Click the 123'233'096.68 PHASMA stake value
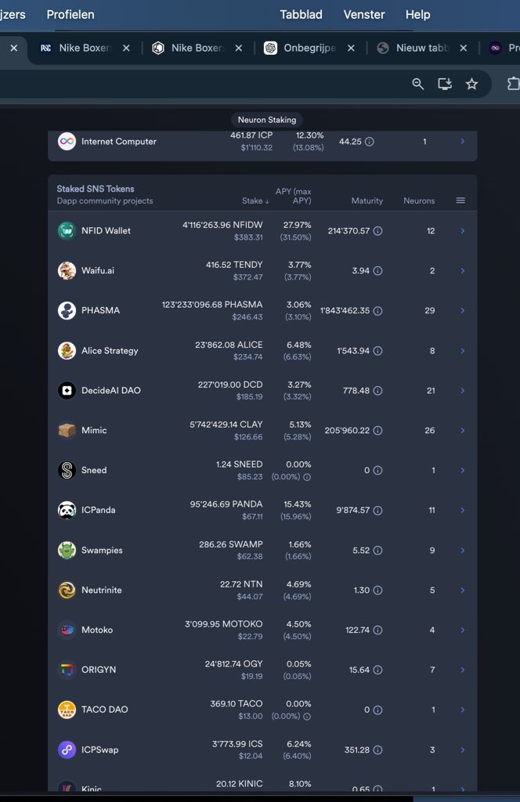The height and width of the screenshot is (802, 520). (212, 305)
